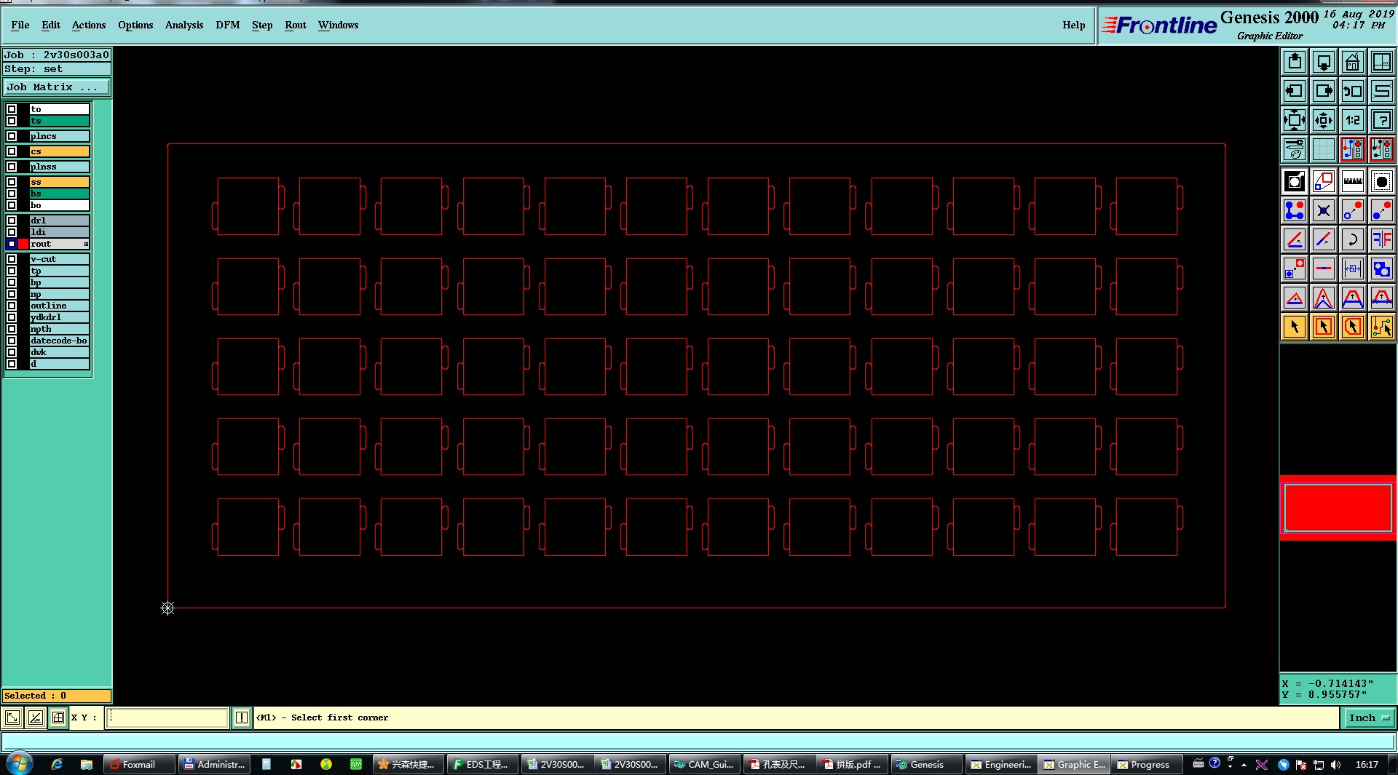This screenshot has width=1398, height=775.
Task: Click the red color swatch of rout layer
Action: coord(23,244)
